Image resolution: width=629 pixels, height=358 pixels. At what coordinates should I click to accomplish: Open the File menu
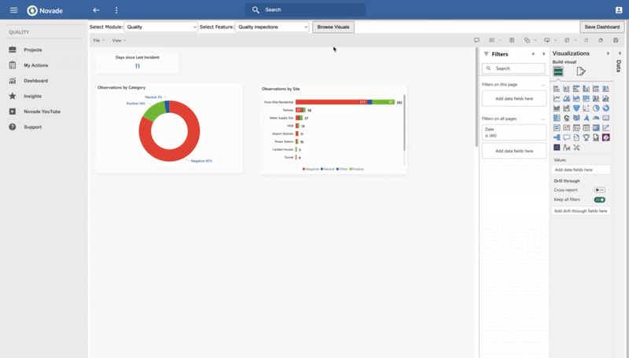point(98,40)
